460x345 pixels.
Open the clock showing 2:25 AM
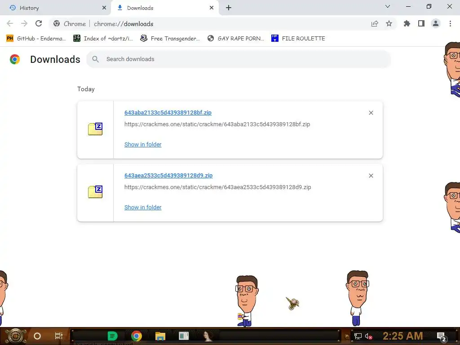coord(402,336)
